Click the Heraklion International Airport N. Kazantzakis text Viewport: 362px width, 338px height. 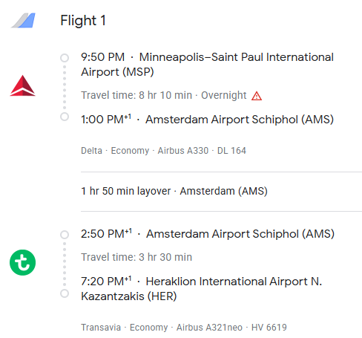tap(202, 289)
